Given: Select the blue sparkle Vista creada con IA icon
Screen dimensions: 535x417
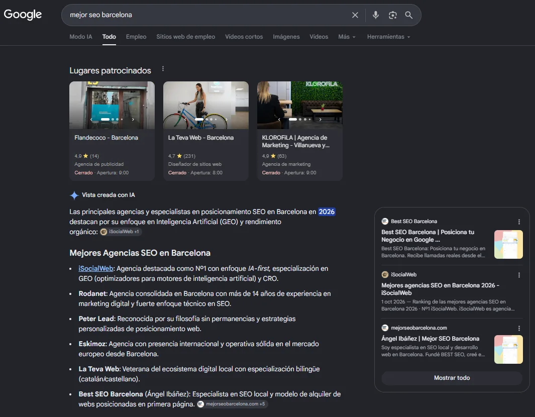Looking at the screenshot, I should click(74, 195).
